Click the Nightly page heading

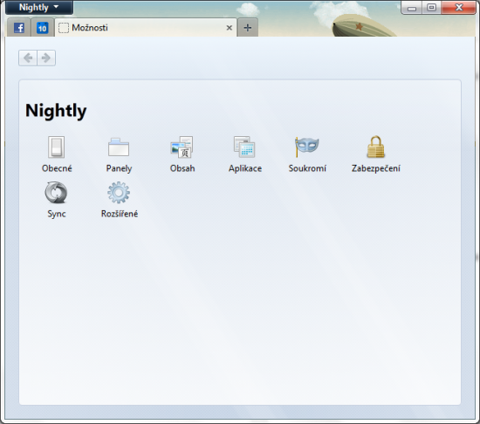click(x=56, y=111)
